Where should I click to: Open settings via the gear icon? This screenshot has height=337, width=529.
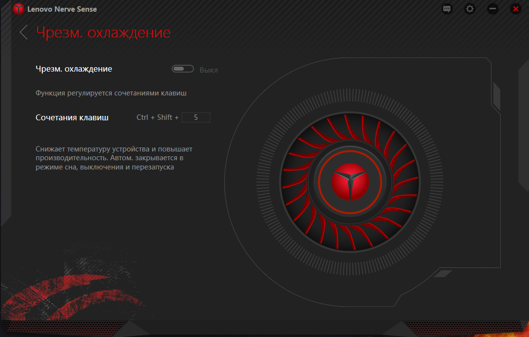(470, 9)
